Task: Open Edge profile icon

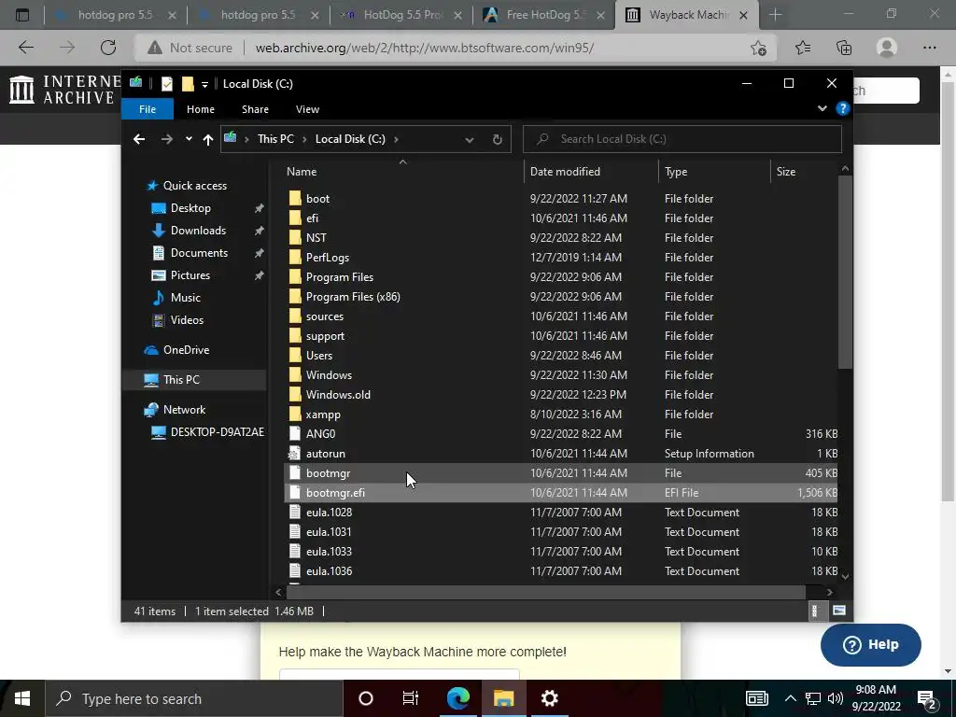Action: [887, 48]
